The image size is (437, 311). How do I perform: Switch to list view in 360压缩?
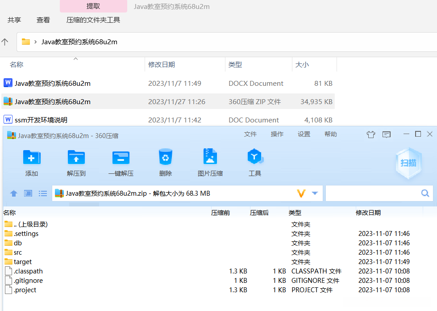(43, 193)
